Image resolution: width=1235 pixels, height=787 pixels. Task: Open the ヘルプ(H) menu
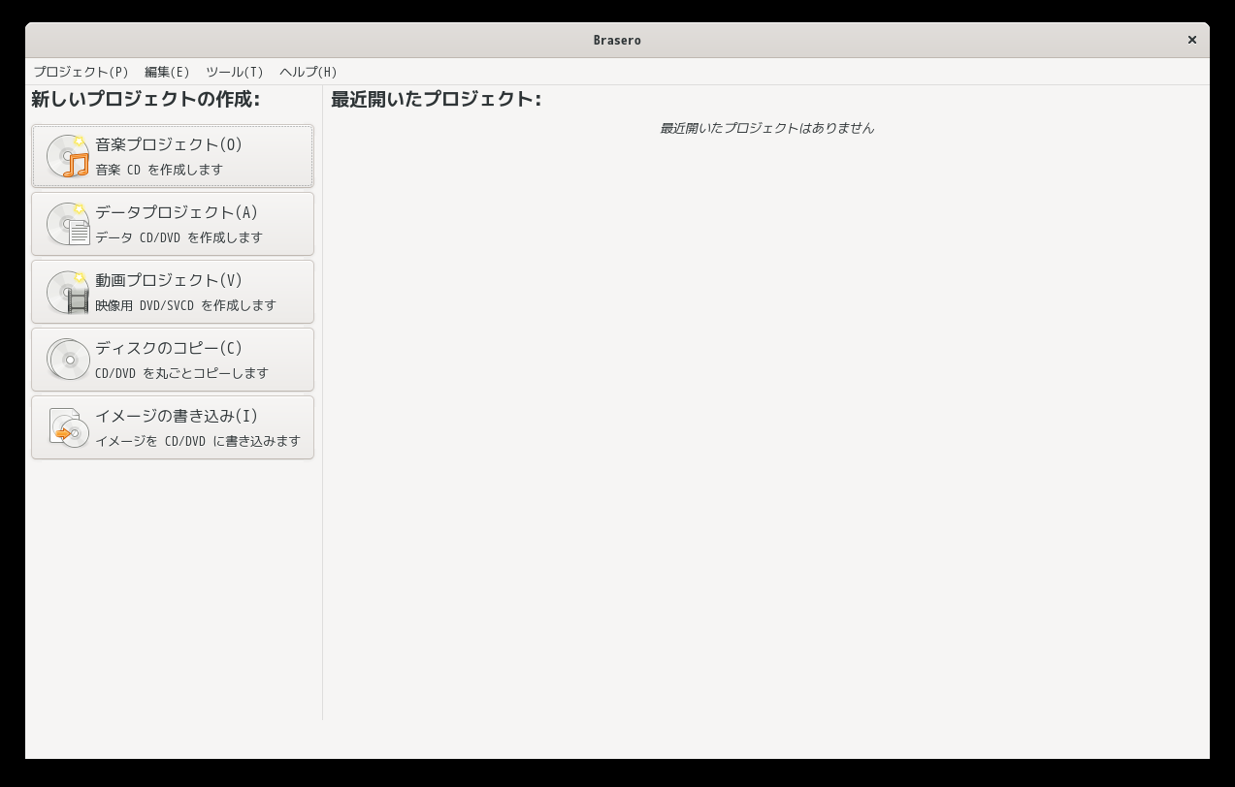point(308,72)
